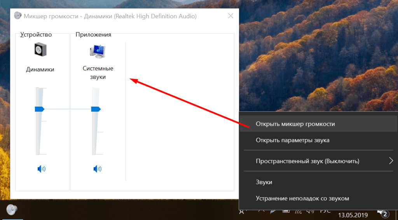Click the Динамики device name label
398x220 pixels.
coord(40,69)
